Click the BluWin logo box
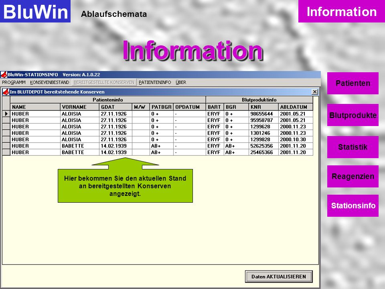Image resolution: width=385 pixels, height=289 pixels. 35,11
